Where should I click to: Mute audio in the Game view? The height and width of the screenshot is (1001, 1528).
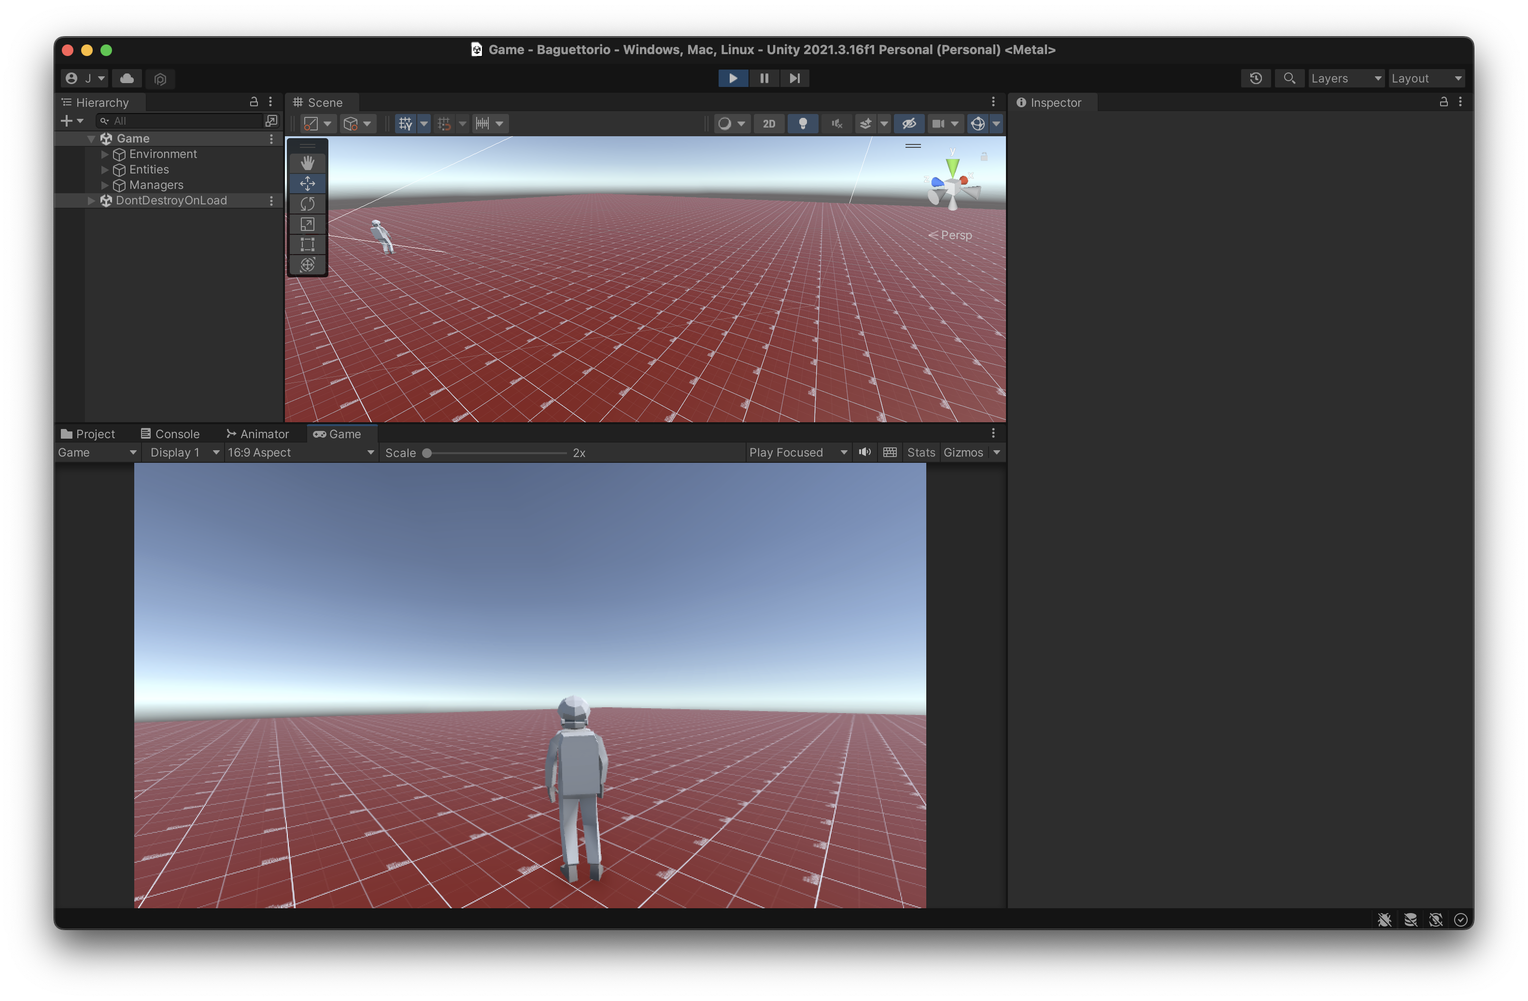(865, 452)
